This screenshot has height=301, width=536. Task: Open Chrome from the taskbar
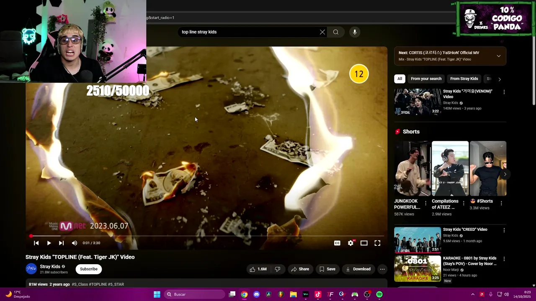244,294
